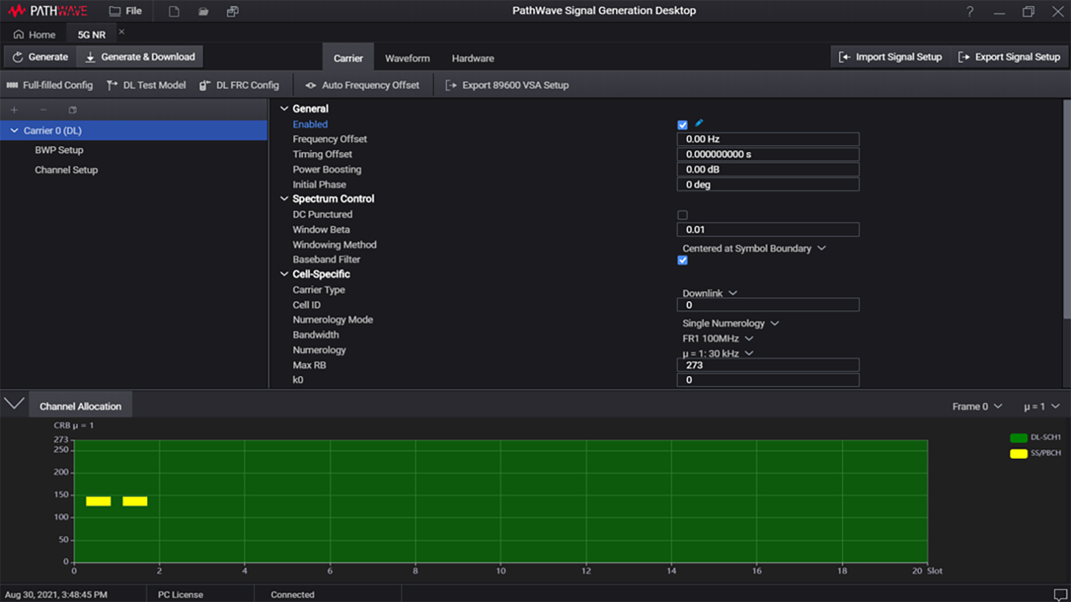Click the open folder icon in title bar

(203, 11)
